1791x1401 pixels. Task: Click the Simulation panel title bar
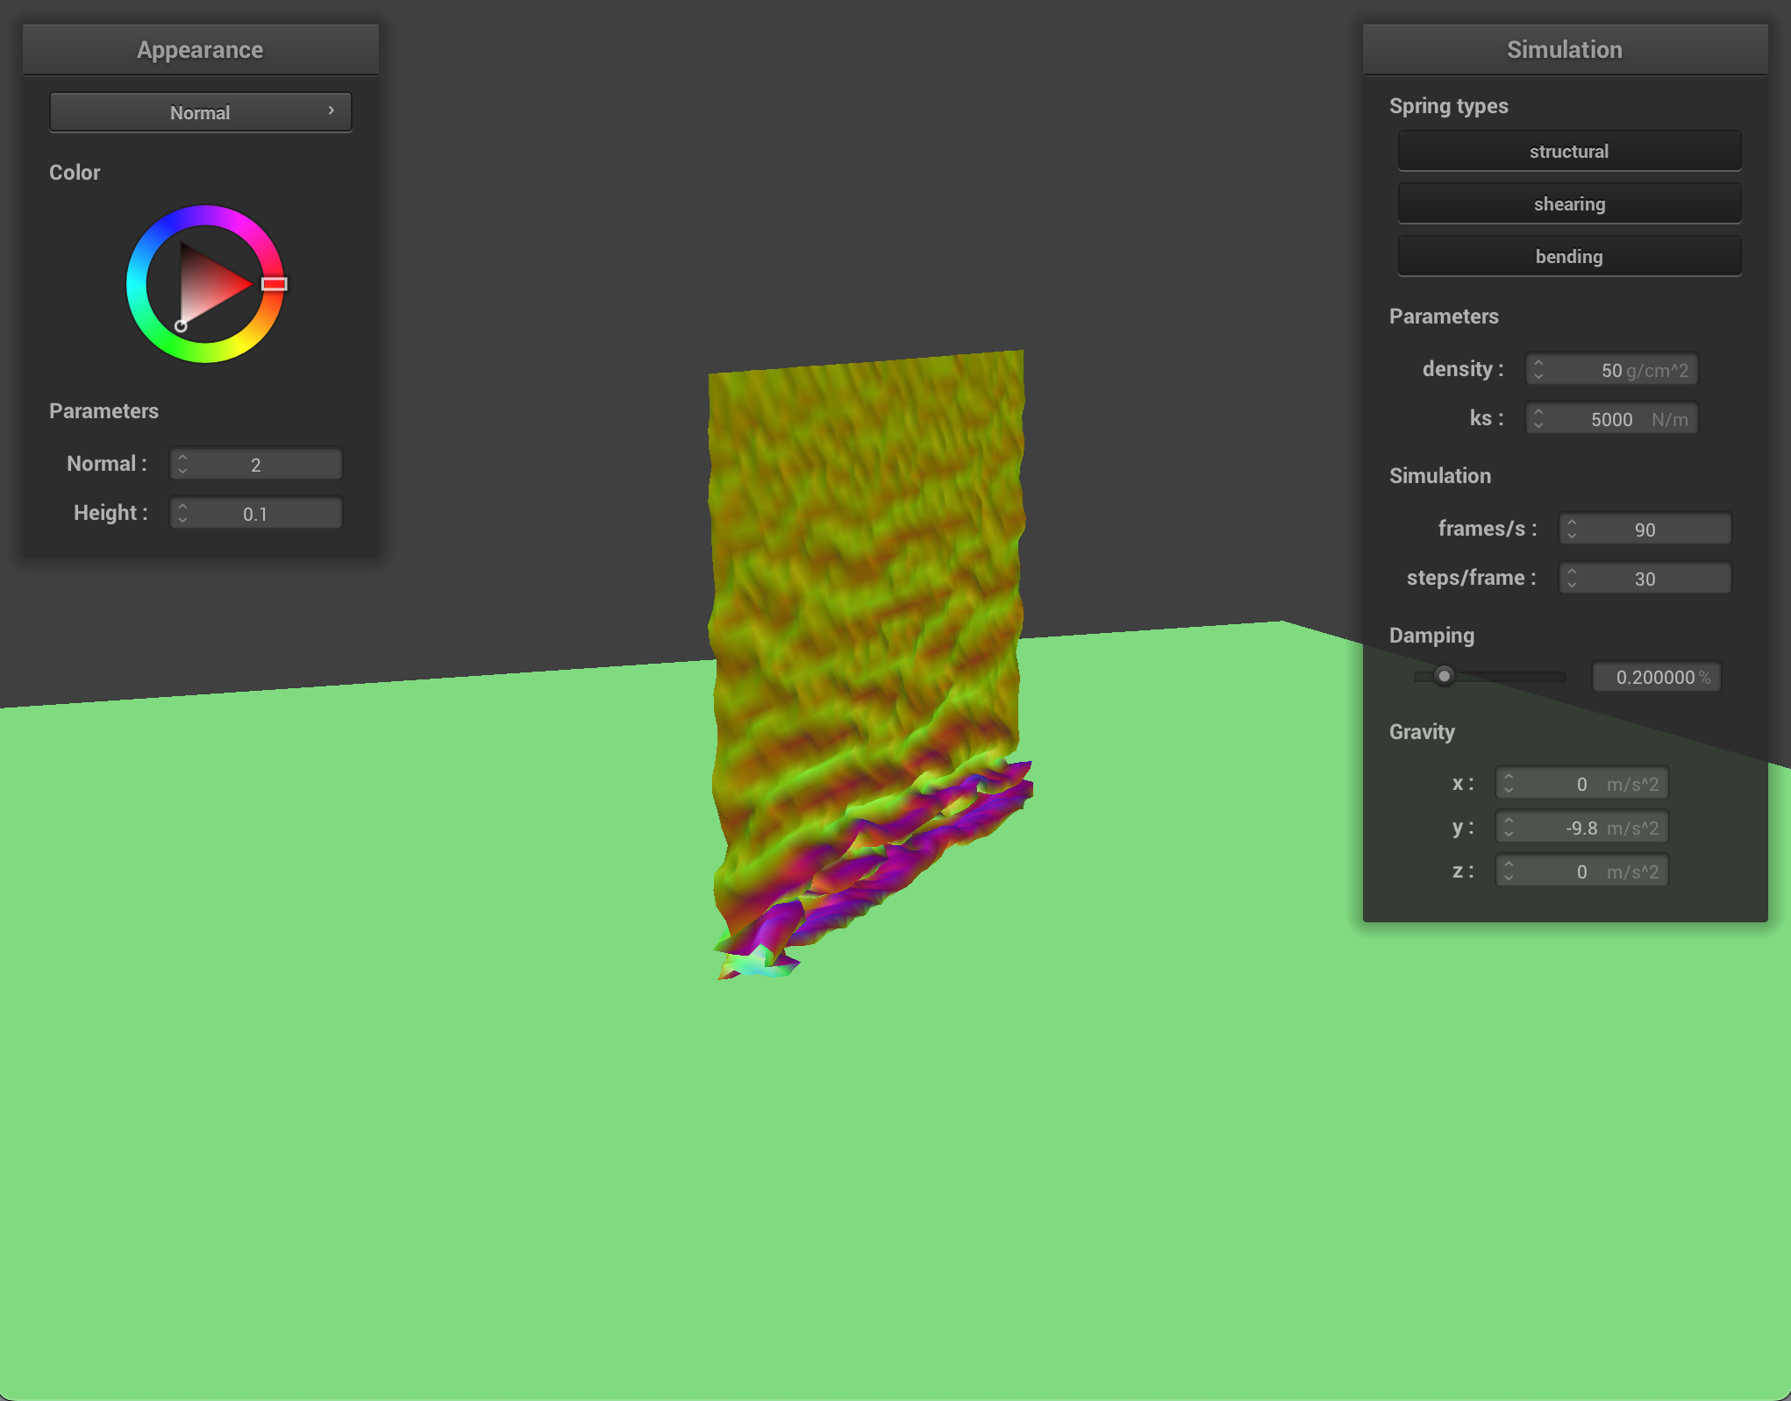pos(1565,49)
